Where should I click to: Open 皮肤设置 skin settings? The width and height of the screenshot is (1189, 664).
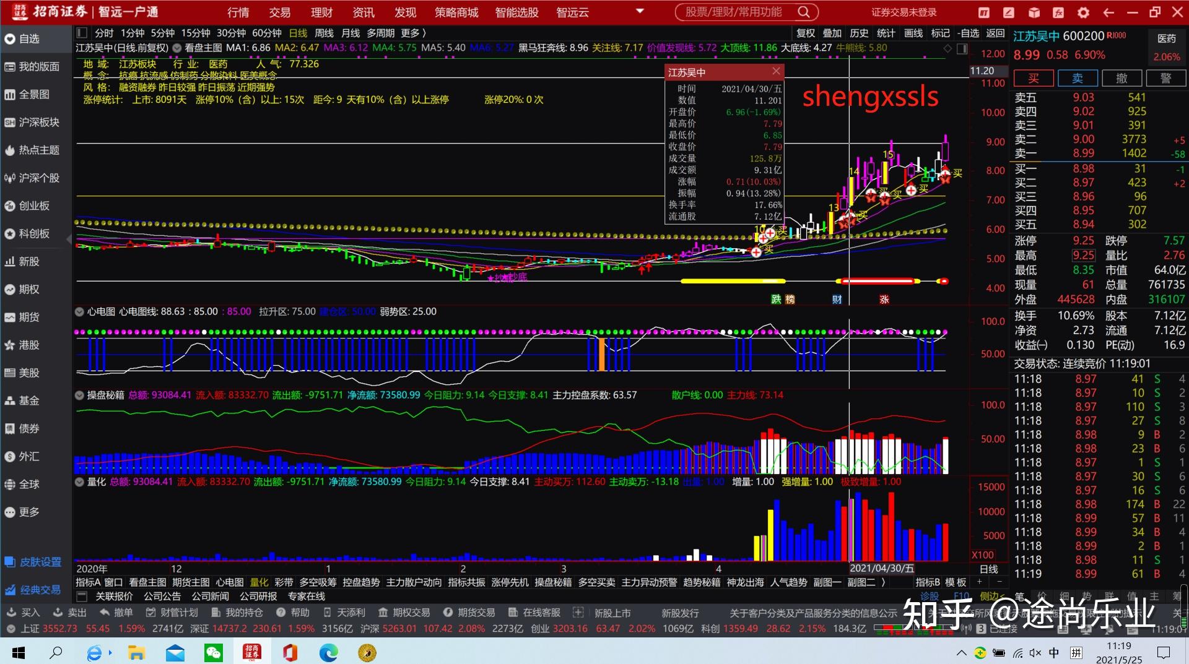coord(34,562)
